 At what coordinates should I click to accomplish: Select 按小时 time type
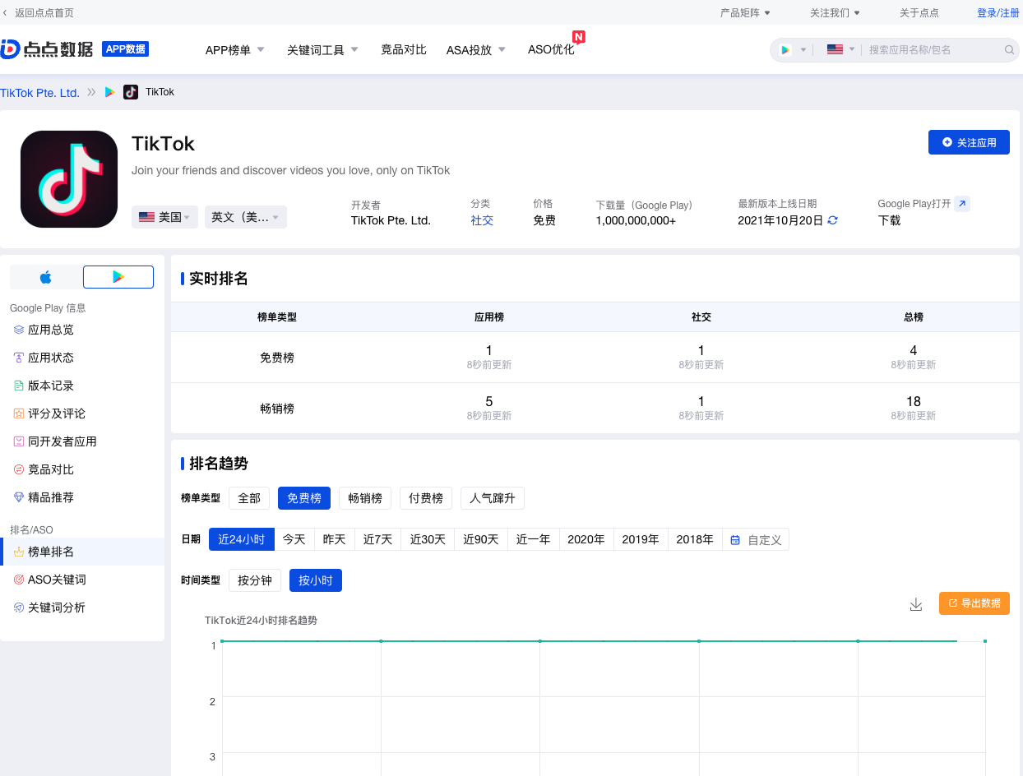[x=316, y=580]
